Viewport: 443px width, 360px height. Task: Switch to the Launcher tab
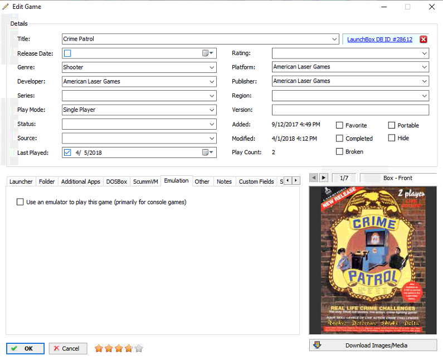(x=21, y=181)
